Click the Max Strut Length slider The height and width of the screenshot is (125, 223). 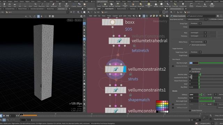[x=211, y=63]
